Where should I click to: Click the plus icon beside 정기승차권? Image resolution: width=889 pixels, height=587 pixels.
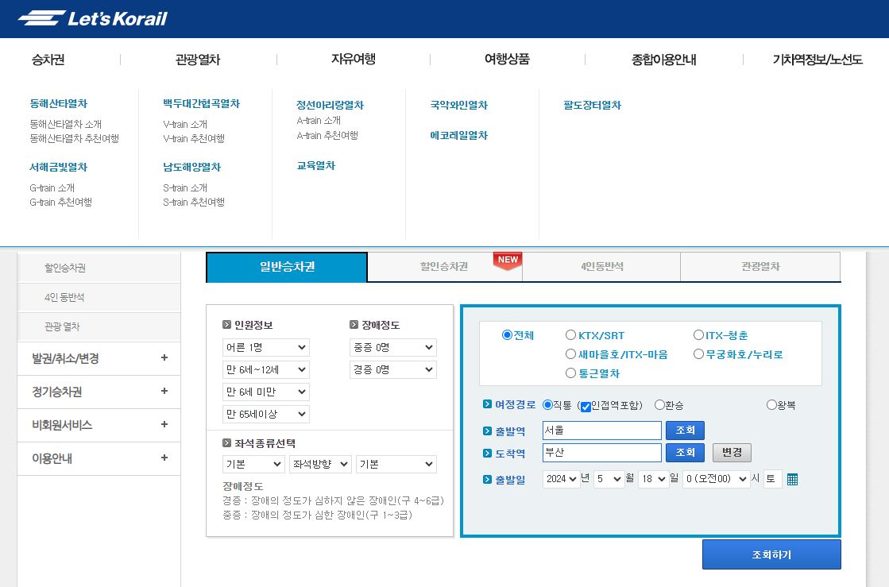(164, 391)
